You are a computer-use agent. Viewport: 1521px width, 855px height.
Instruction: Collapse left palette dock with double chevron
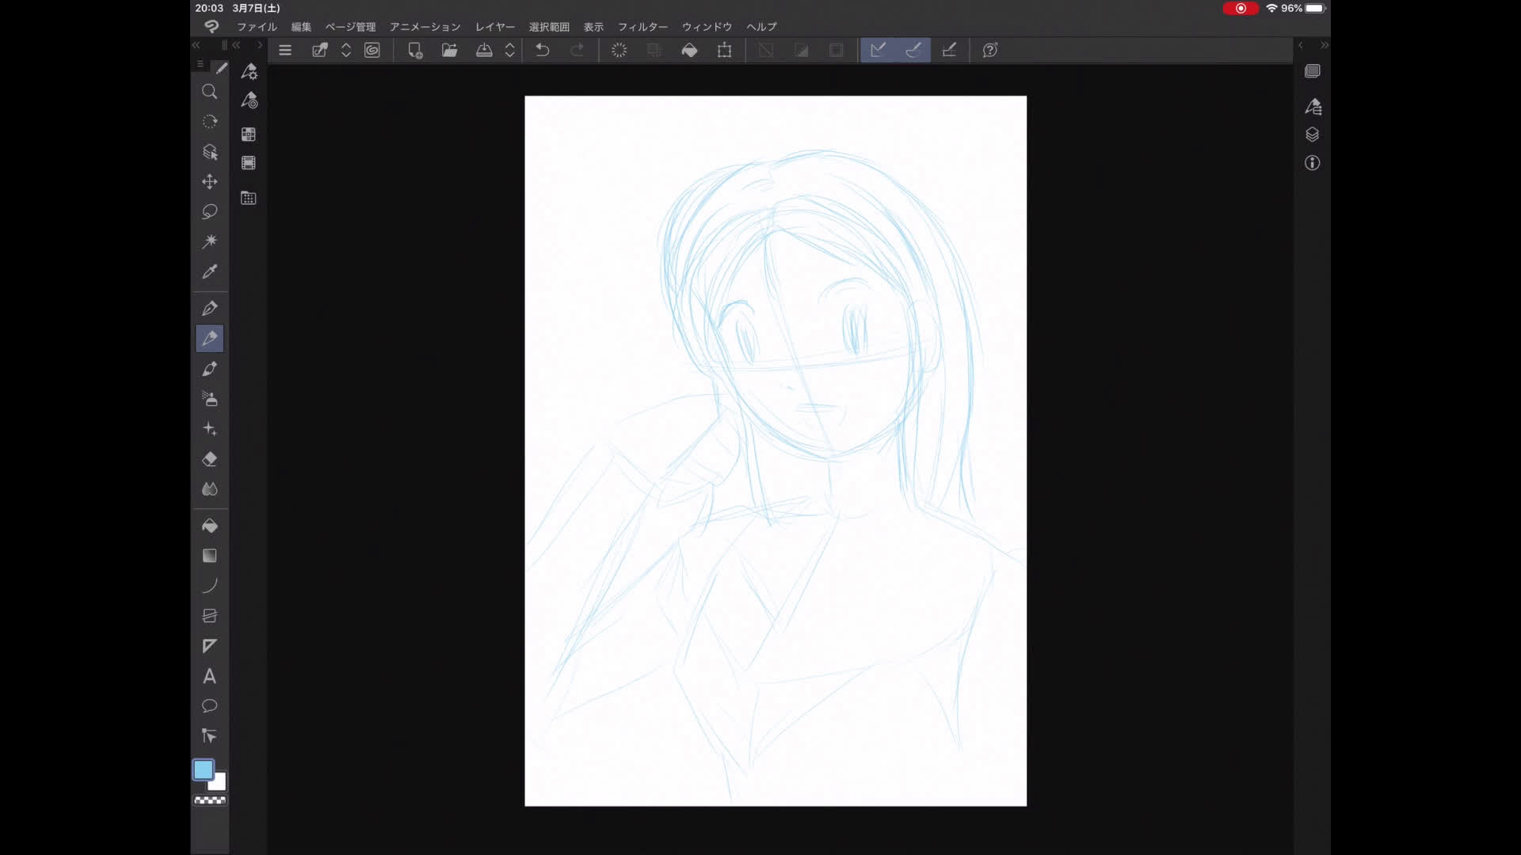tap(196, 45)
